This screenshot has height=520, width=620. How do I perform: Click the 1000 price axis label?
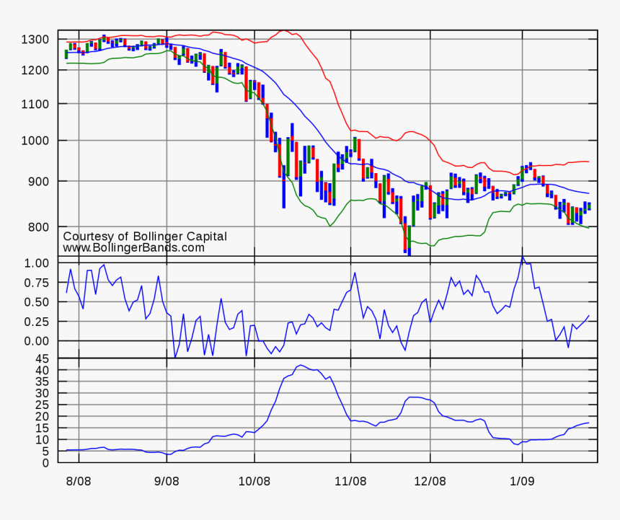click(x=35, y=141)
